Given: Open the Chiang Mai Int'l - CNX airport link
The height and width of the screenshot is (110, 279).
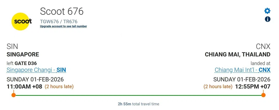Looking at the screenshot, I should pyautogui.click(x=242, y=70).
